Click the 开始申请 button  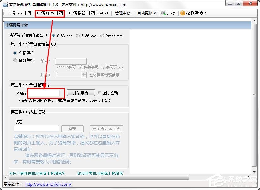pos(81,93)
